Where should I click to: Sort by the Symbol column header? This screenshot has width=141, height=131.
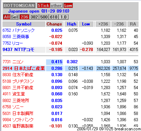[24, 24]
